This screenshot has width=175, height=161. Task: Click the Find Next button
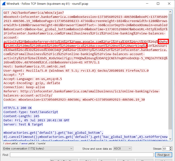(x=163, y=155)
